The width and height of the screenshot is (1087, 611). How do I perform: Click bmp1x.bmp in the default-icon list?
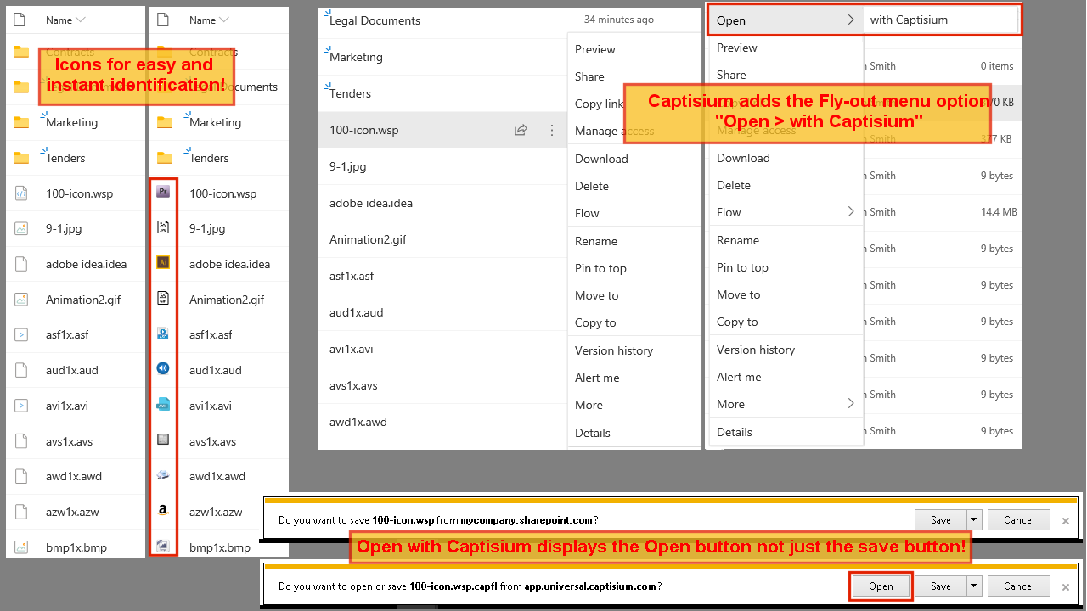click(x=76, y=547)
